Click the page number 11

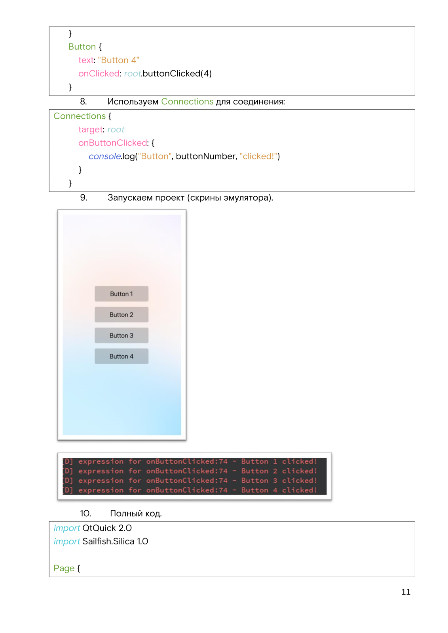click(406, 592)
